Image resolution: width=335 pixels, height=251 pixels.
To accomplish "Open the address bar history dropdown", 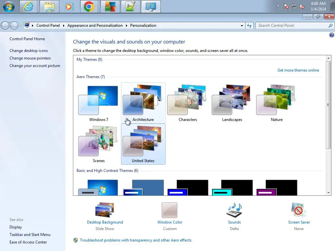I will point(242,25).
